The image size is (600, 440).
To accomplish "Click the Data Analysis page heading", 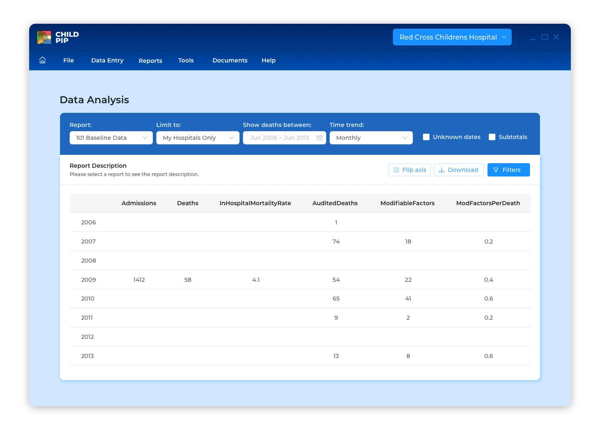I will 95,100.
